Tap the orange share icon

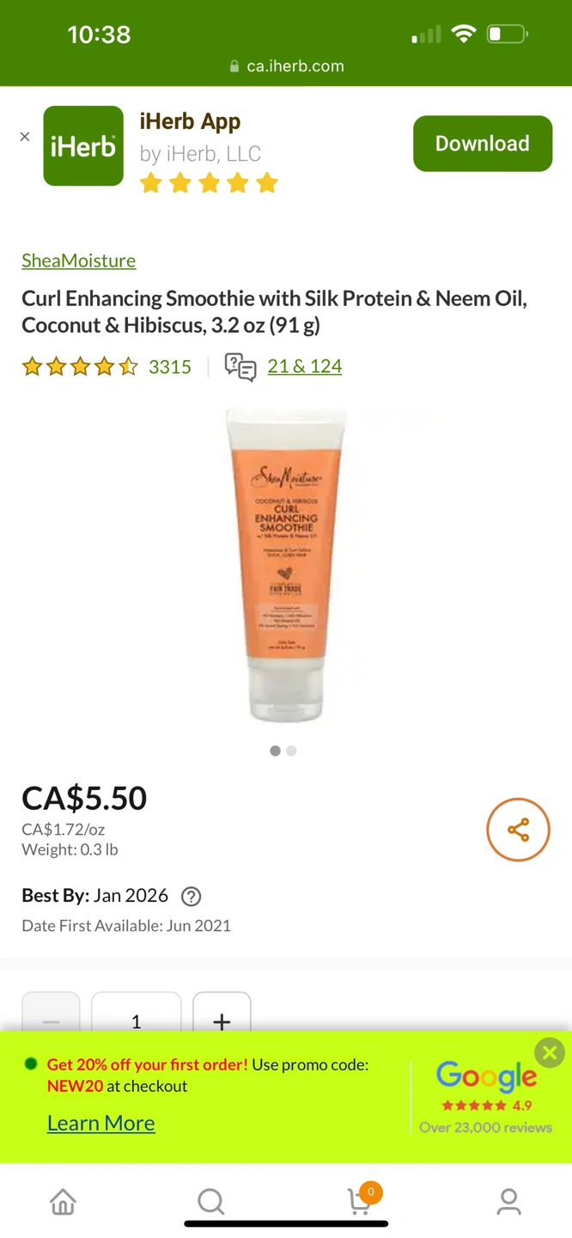[x=518, y=830]
